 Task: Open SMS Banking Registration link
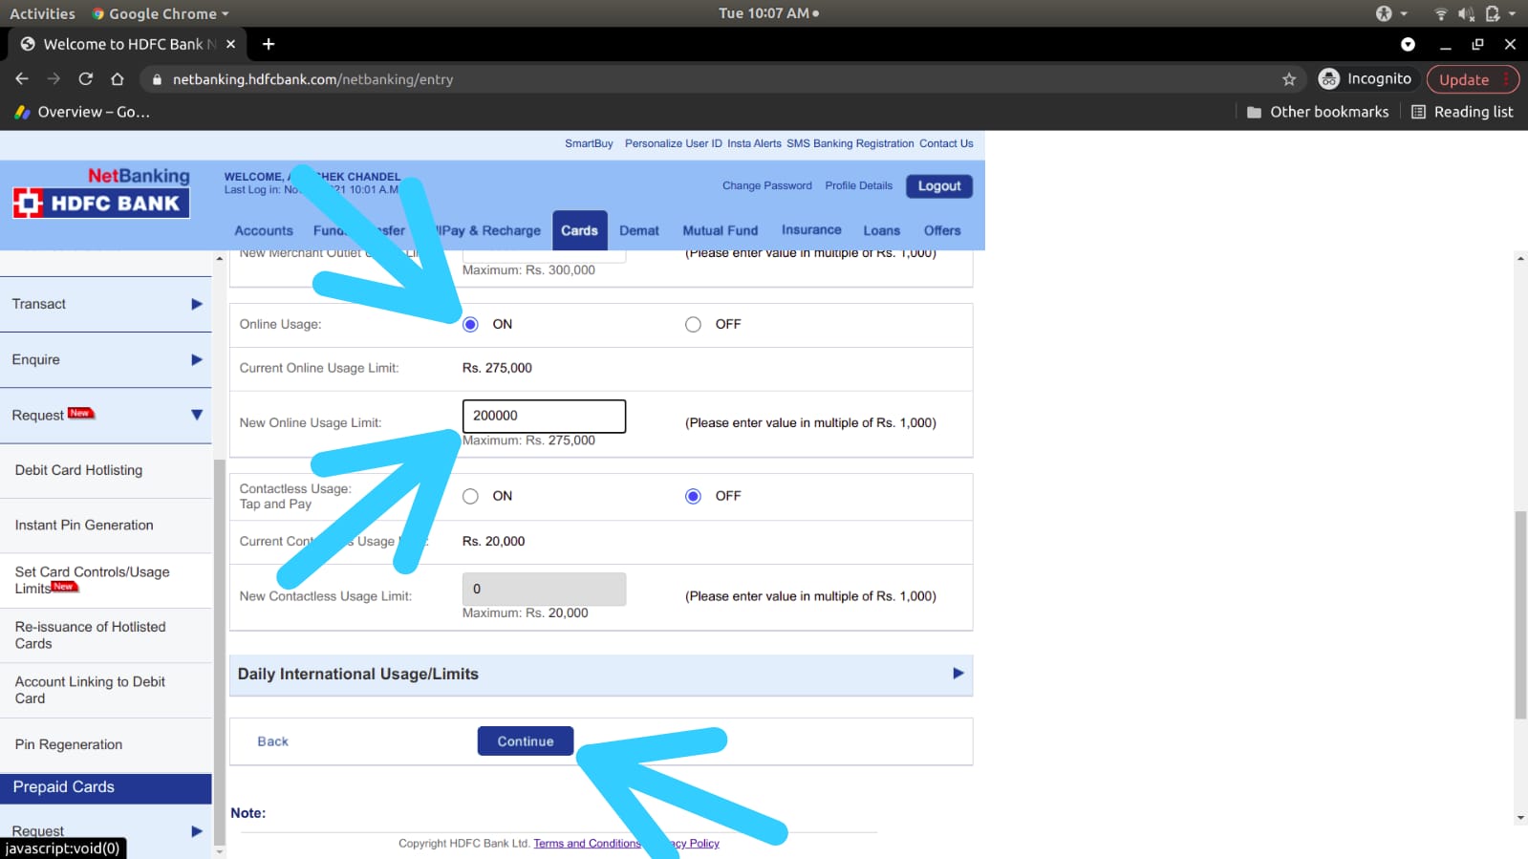pyautogui.click(x=850, y=143)
